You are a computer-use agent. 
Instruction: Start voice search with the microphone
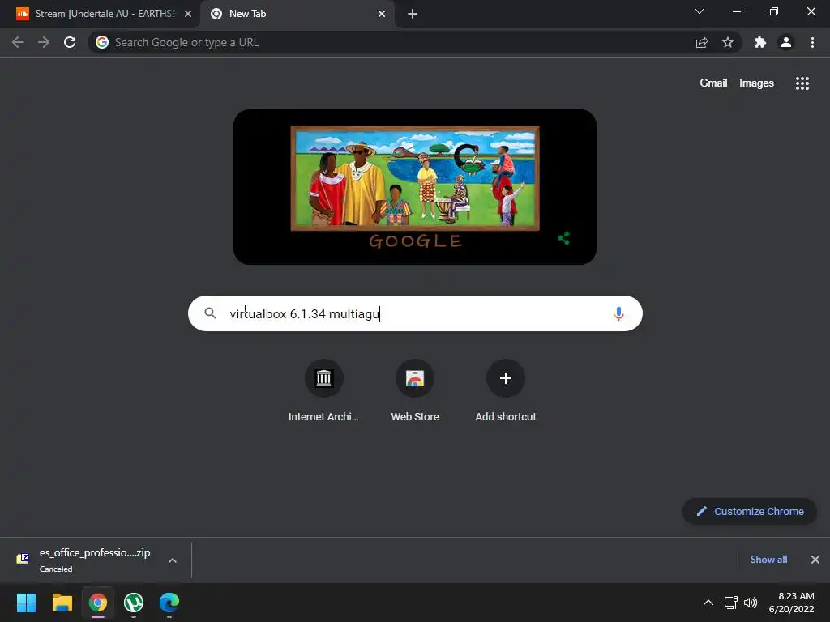tap(618, 313)
